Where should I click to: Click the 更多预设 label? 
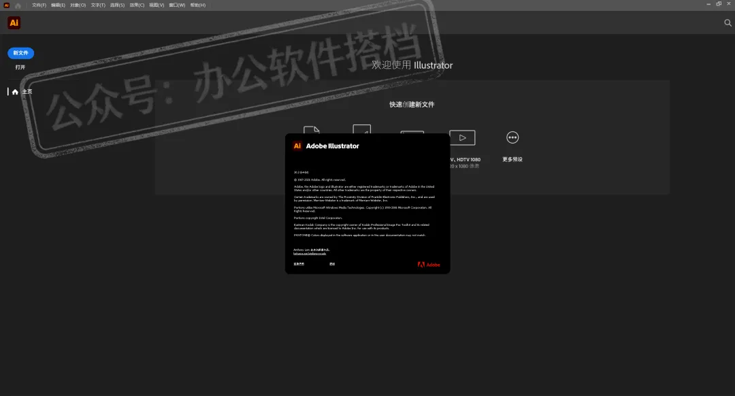click(512, 159)
